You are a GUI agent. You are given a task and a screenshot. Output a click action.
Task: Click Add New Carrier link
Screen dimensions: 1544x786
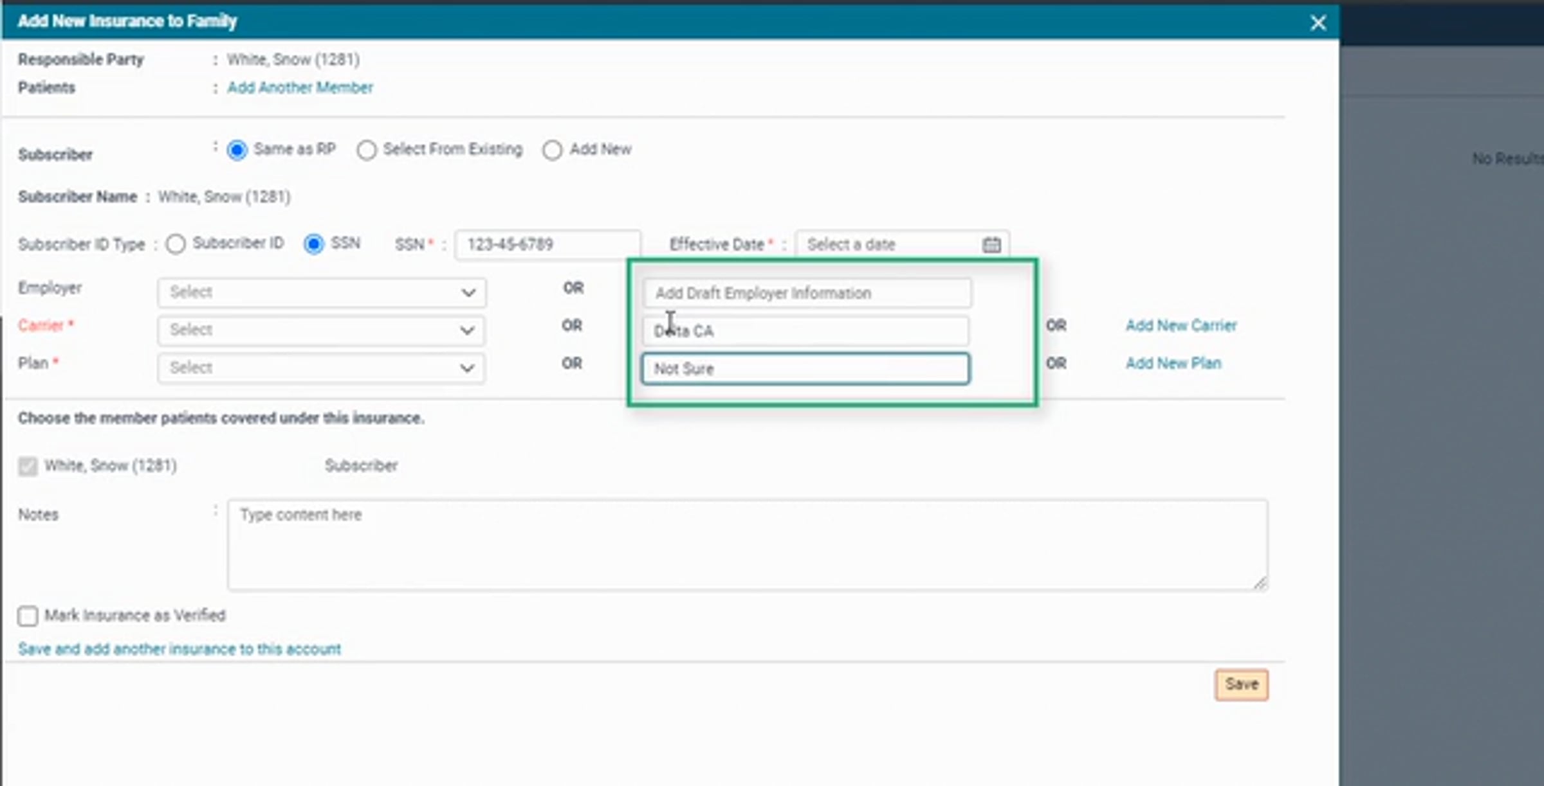pyautogui.click(x=1181, y=326)
